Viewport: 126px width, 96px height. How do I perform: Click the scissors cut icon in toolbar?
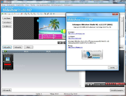point(9,14)
